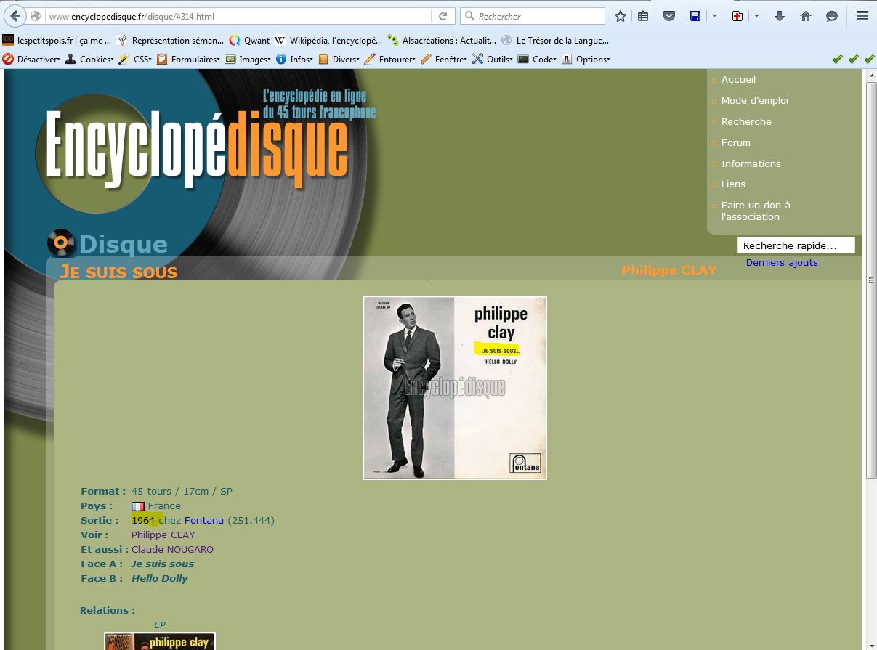
Task: Click the bookmarks list icon in toolbar
Action: [643, 16]
